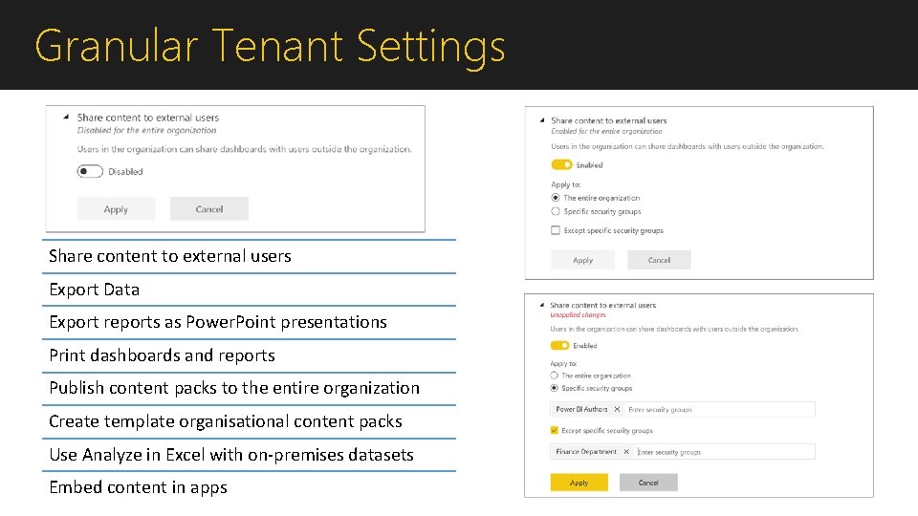Click Cancel in the Disabled settings panel
918x516 pixels.
point(209,209)
